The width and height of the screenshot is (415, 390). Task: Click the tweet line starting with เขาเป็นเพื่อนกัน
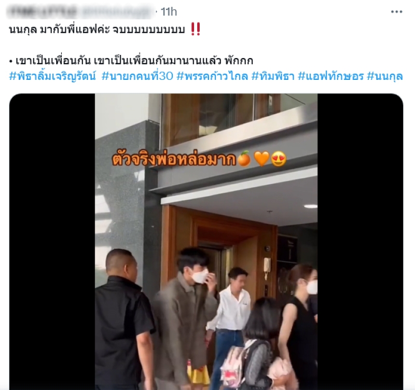[x=131, y=61]
